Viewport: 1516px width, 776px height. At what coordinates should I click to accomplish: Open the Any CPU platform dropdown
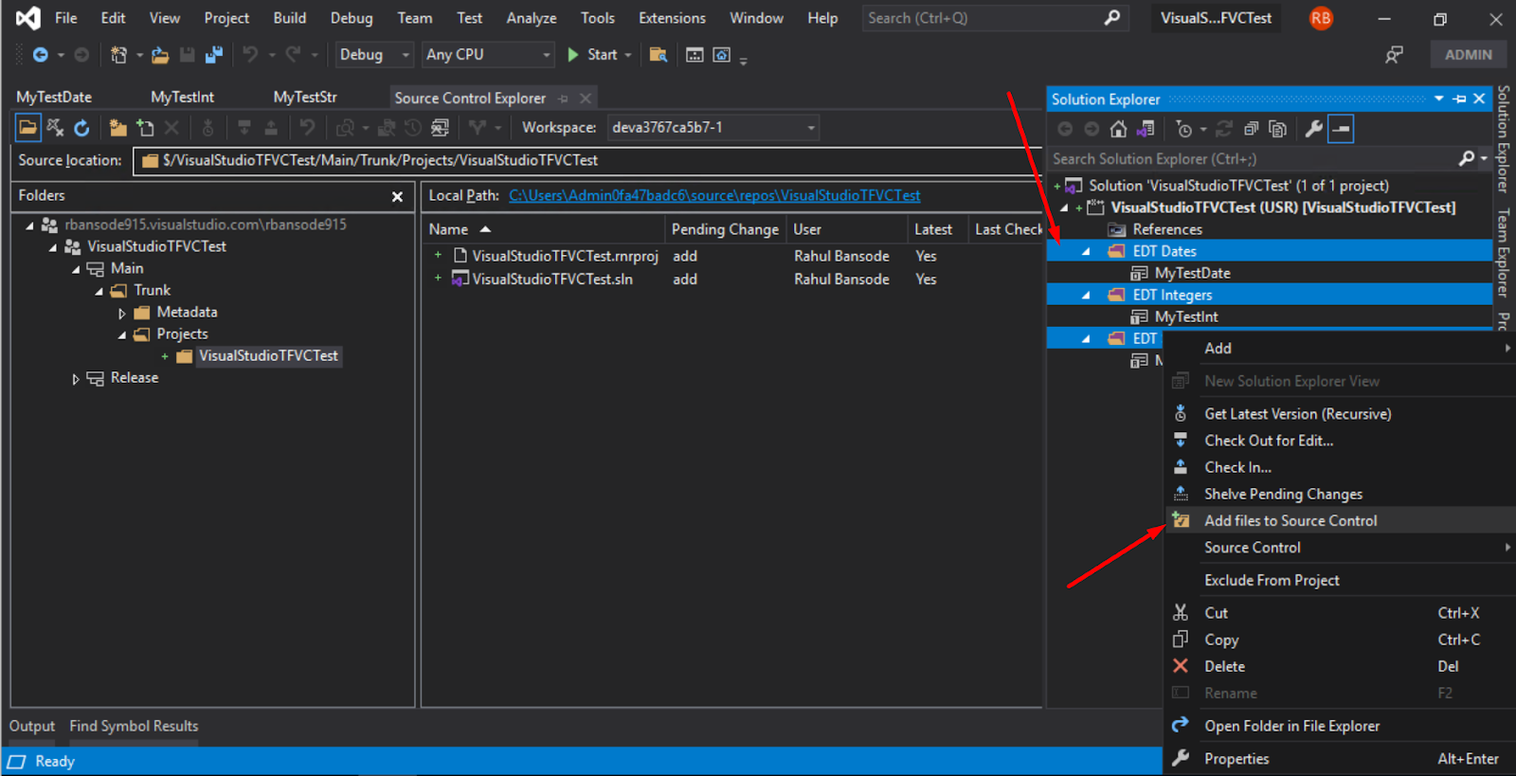tap(488, 55)
